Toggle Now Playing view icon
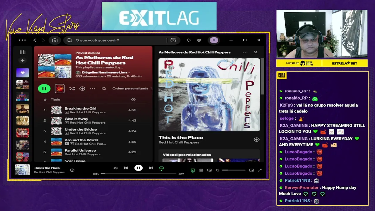 pyautogui.click(x=193, y=170)
